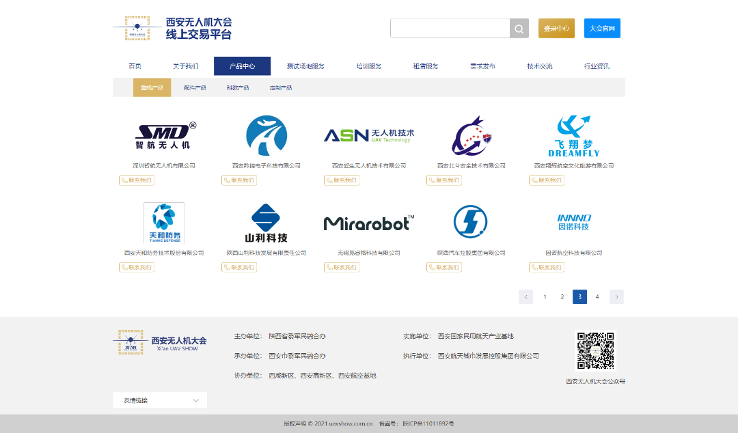Switch to the 定制产品 sub-tab

[280, 88]
